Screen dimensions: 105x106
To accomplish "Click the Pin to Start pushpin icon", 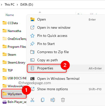I will 32,44.
